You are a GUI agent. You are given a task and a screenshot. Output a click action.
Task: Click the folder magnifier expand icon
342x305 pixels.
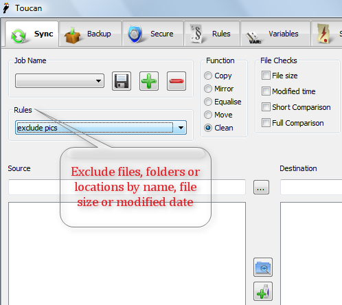tap(263, 267)
